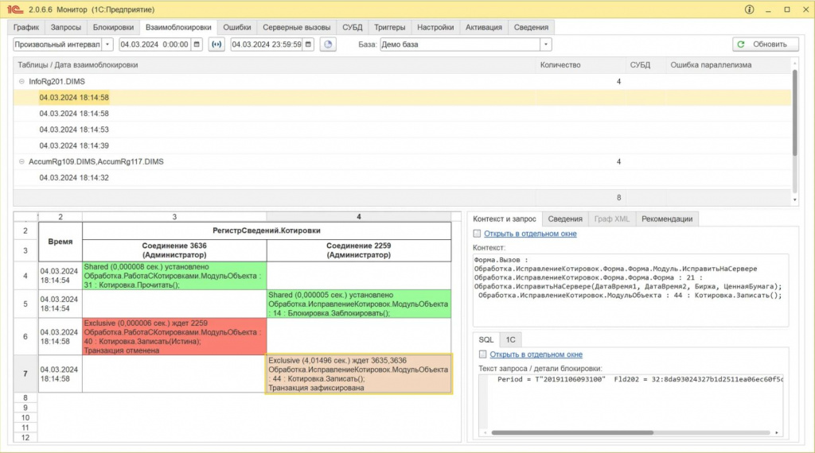Viewport: 815px width, 453px height.
Task: Click the 1C logo in title bar
Action: click(14, 10)
